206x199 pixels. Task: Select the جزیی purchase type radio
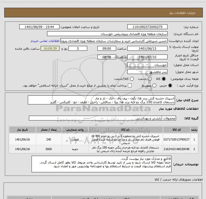(x=170, y=85)
